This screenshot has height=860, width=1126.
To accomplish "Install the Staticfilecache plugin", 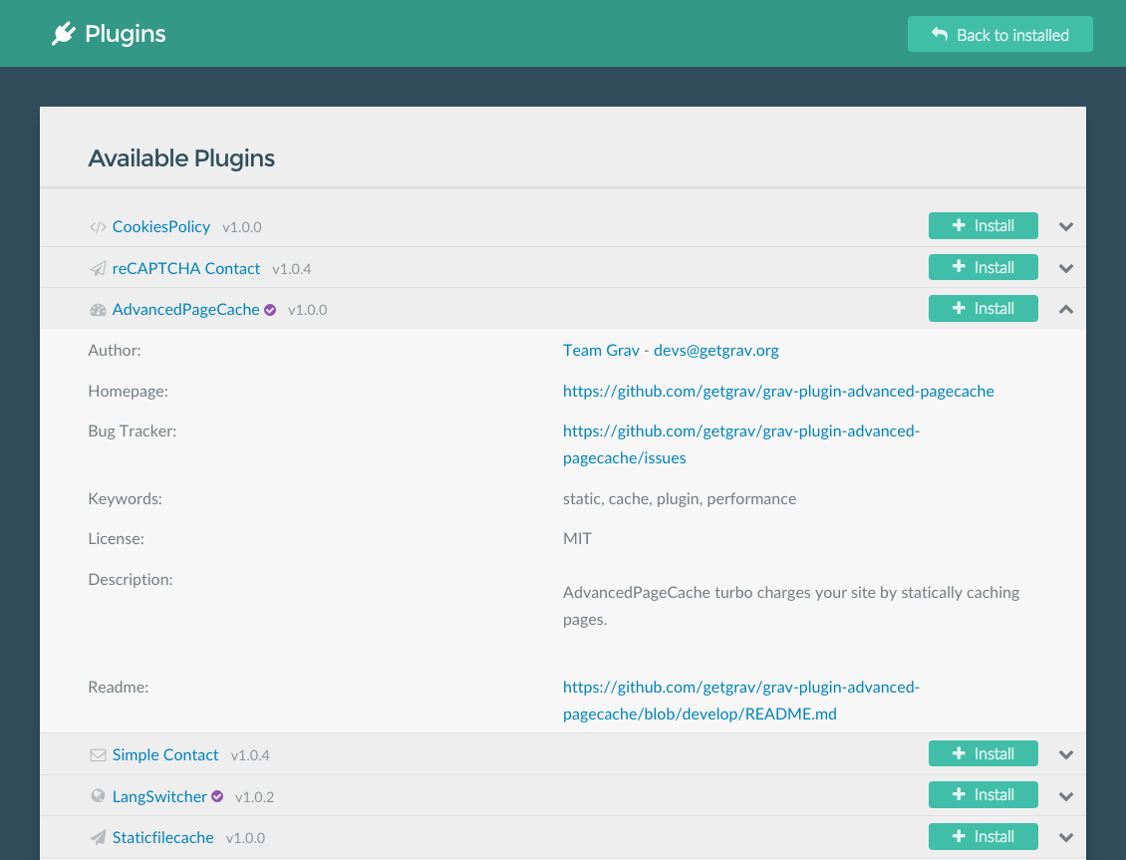I will pyautogui.click(x=984, y=836).
